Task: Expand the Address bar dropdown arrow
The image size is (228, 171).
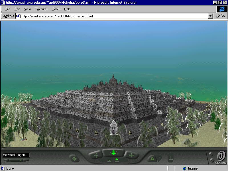Action: [x=211, y=16]
